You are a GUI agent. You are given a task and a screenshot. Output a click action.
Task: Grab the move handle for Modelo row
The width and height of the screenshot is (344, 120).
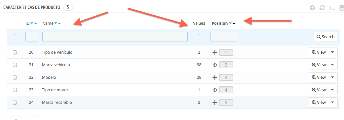(x=215, y=77)
